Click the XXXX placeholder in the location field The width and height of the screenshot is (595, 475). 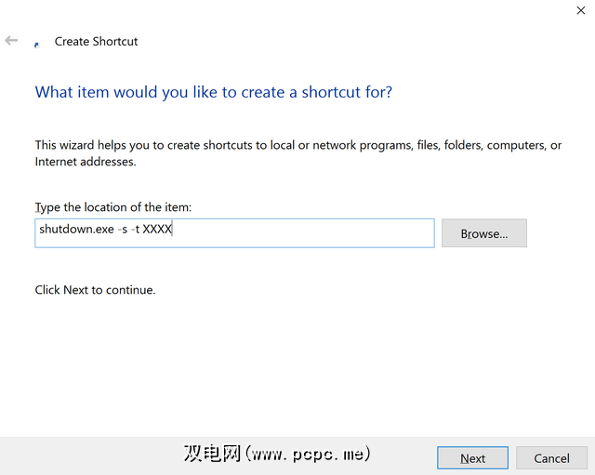coord(157,229)
